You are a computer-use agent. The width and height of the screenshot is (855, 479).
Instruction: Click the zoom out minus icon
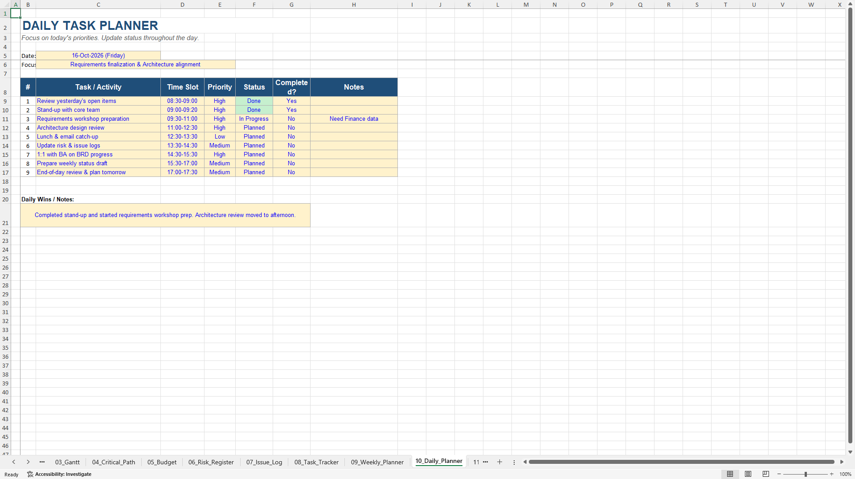(x=779, y=474)
